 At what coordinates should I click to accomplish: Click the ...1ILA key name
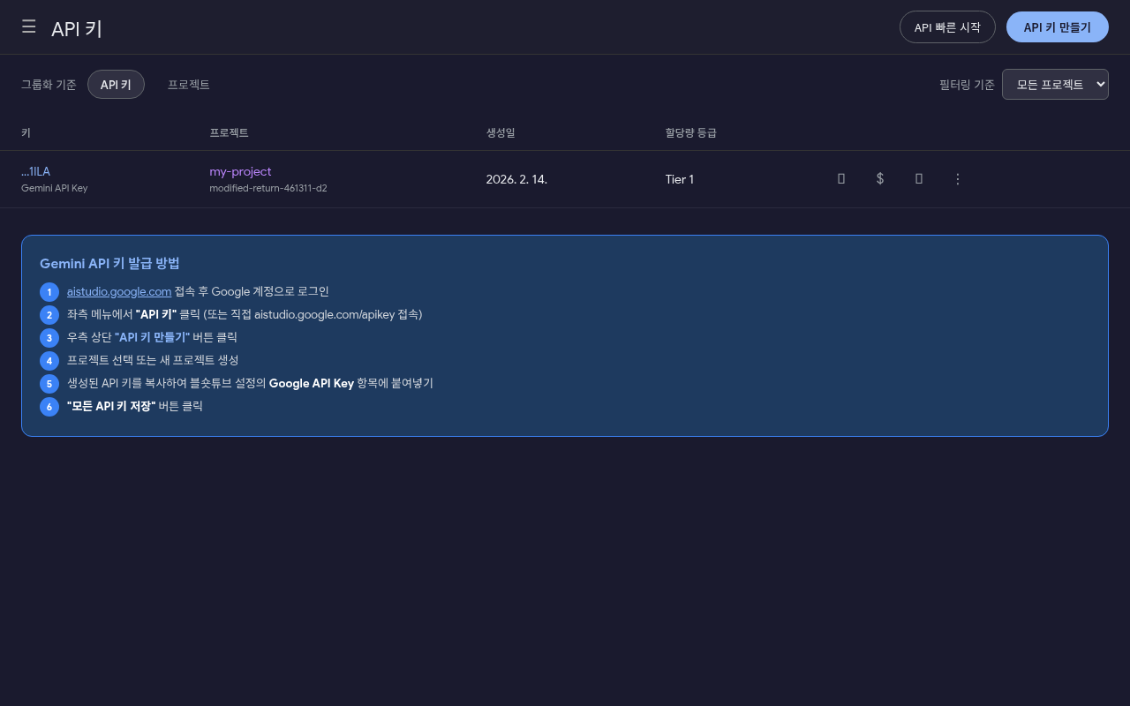35,171
